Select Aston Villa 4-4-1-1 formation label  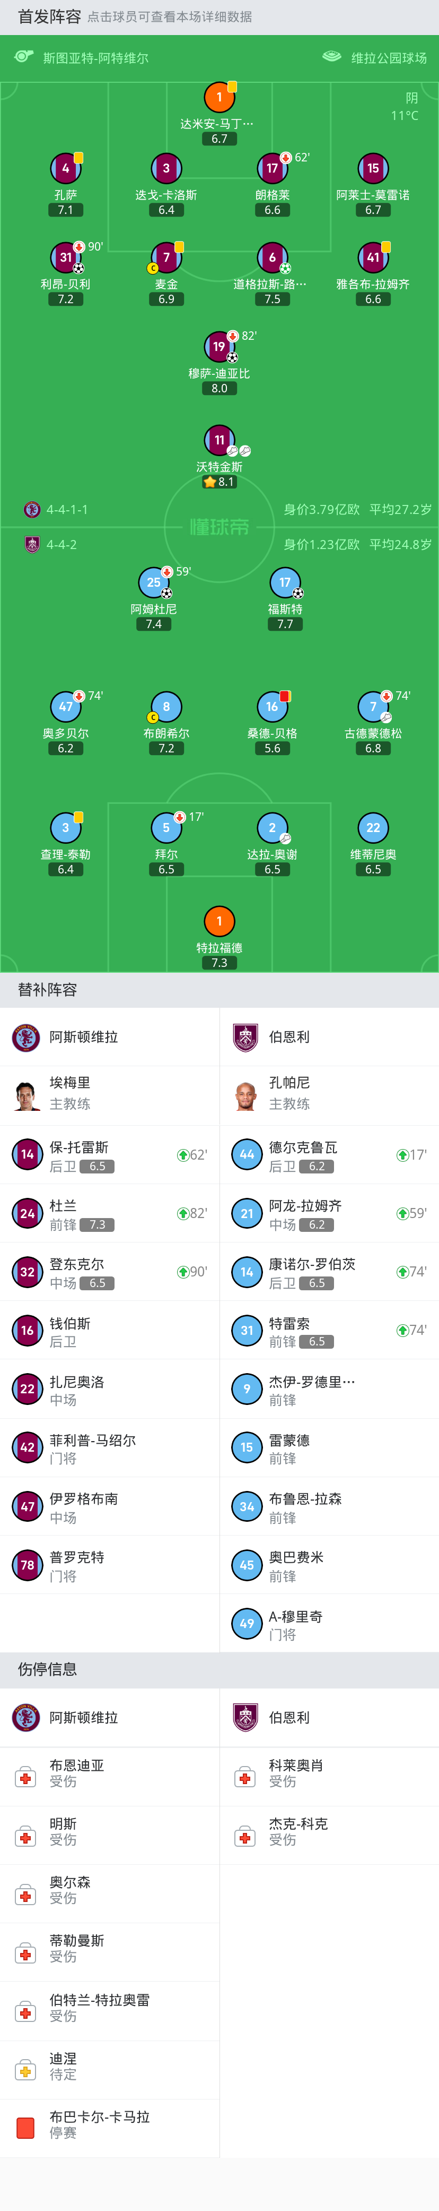coord(67,510)
